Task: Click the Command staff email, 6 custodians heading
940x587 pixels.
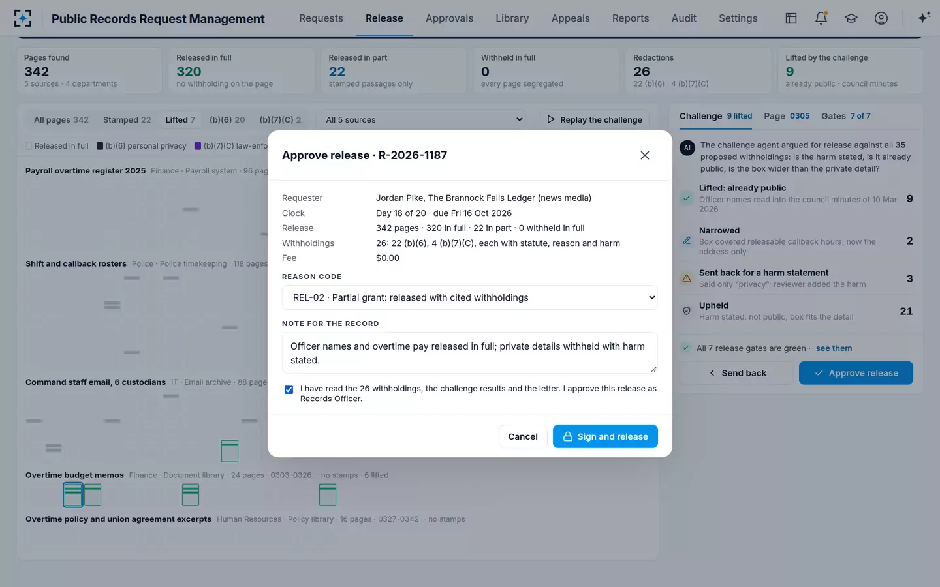Action: [x=95, y=382]
